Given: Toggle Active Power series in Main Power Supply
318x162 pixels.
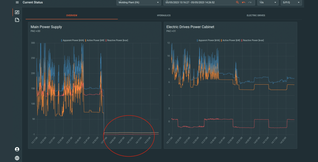Looking at the screenshot, I should click(x=95, y=40).
